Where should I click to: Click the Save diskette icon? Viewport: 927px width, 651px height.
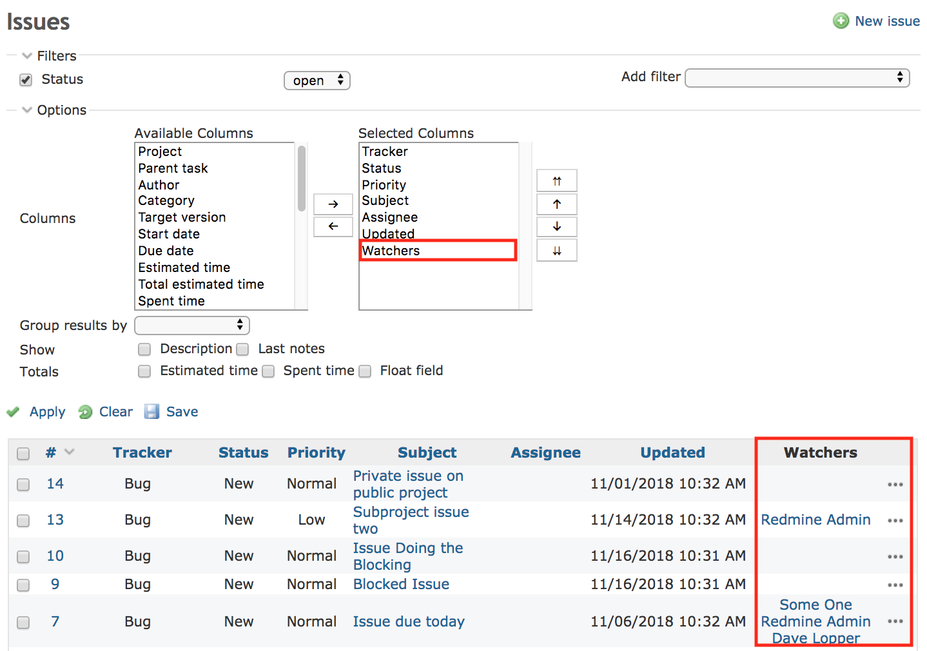(151, 411)
